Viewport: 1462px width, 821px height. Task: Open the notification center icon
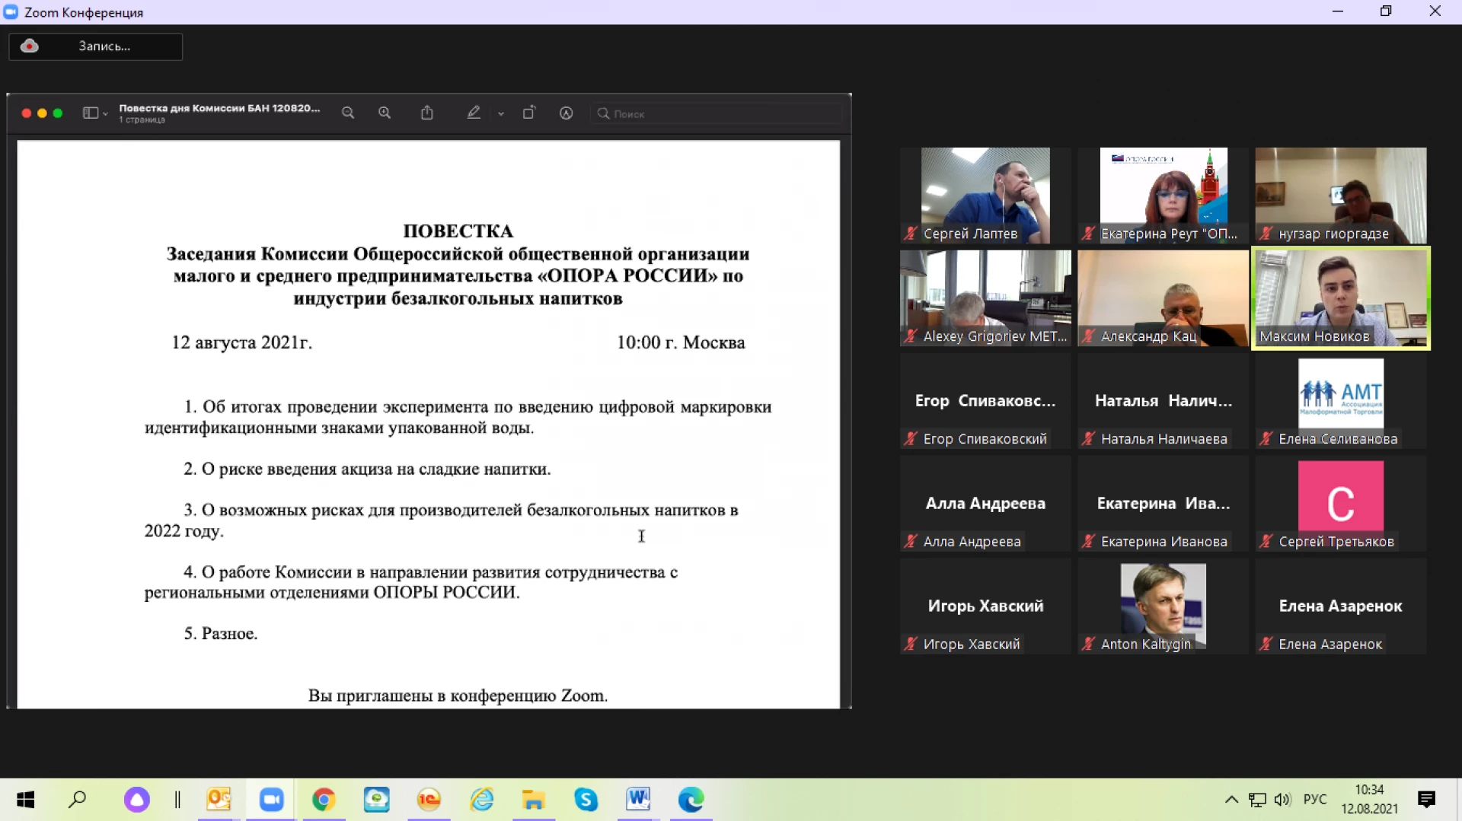pyautogui.click(x=1427, y=800)
